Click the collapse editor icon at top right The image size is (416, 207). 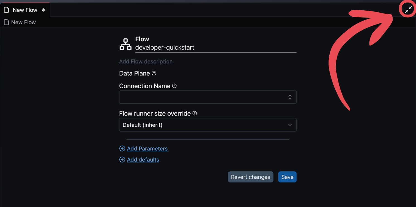408,10
